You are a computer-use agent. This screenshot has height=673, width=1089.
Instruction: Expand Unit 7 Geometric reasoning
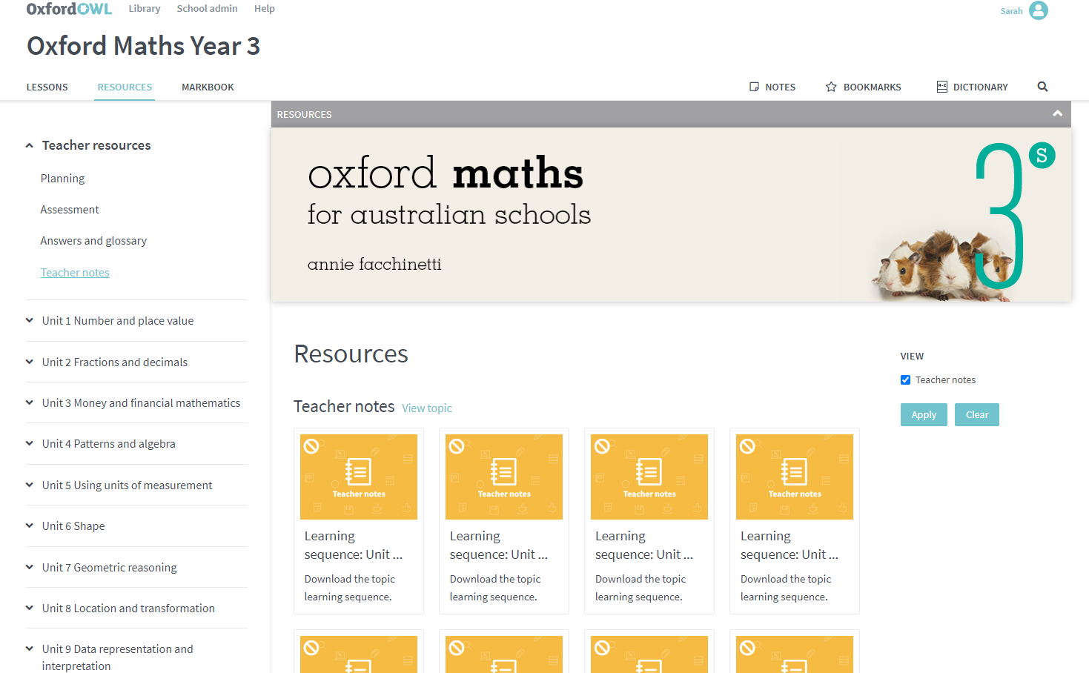[x=30, y=568]
